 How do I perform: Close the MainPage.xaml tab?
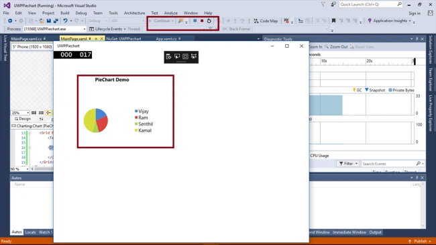pos(101,39)
